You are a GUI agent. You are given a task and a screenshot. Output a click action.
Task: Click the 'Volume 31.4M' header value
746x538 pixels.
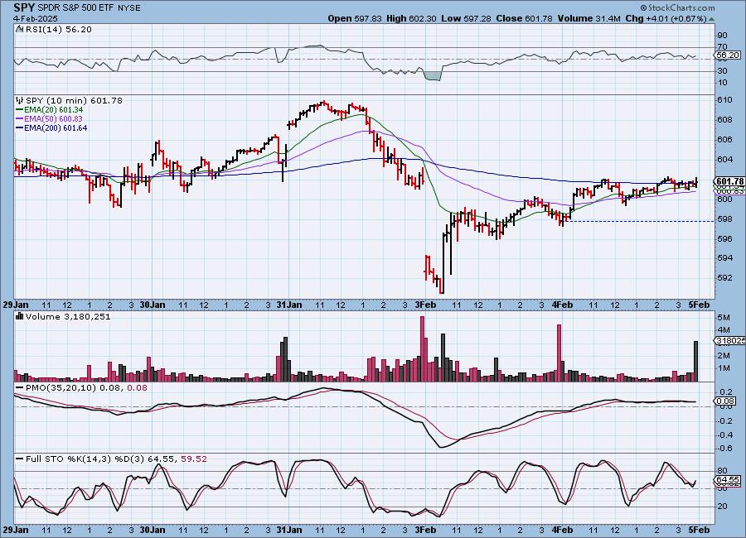coord(589,18)
